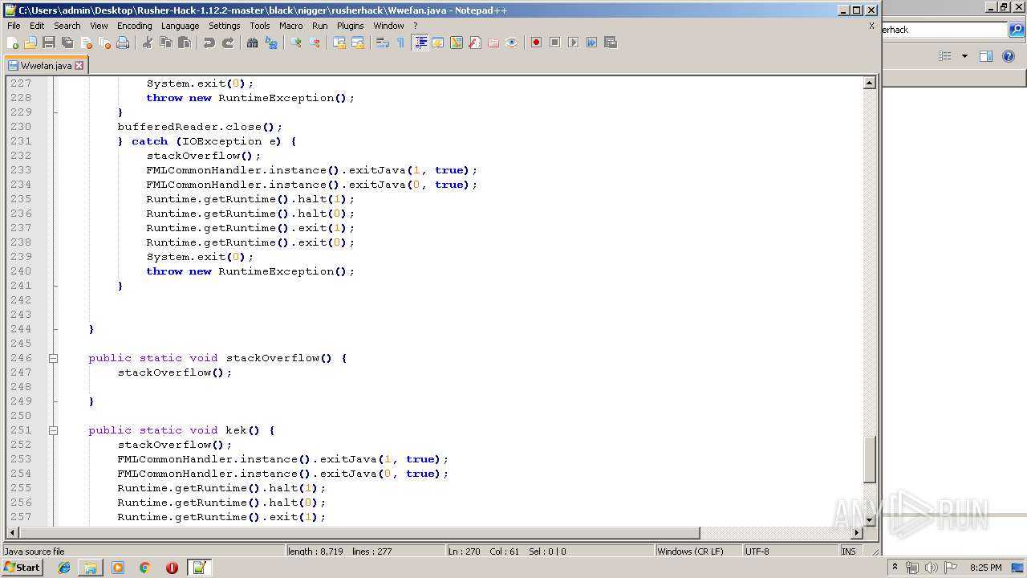
Task: Run macro multiple times icon
Action: pos(591,43)
